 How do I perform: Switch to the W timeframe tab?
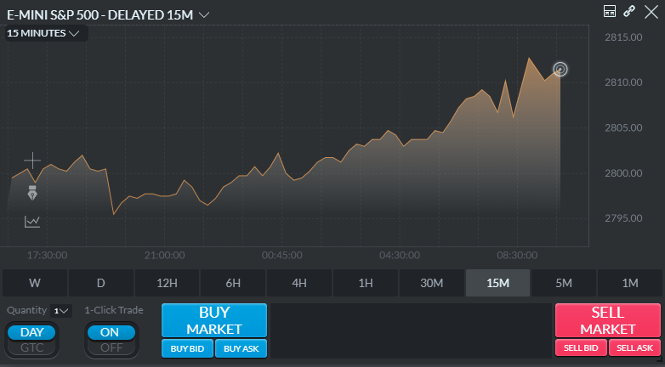point(35,283)
